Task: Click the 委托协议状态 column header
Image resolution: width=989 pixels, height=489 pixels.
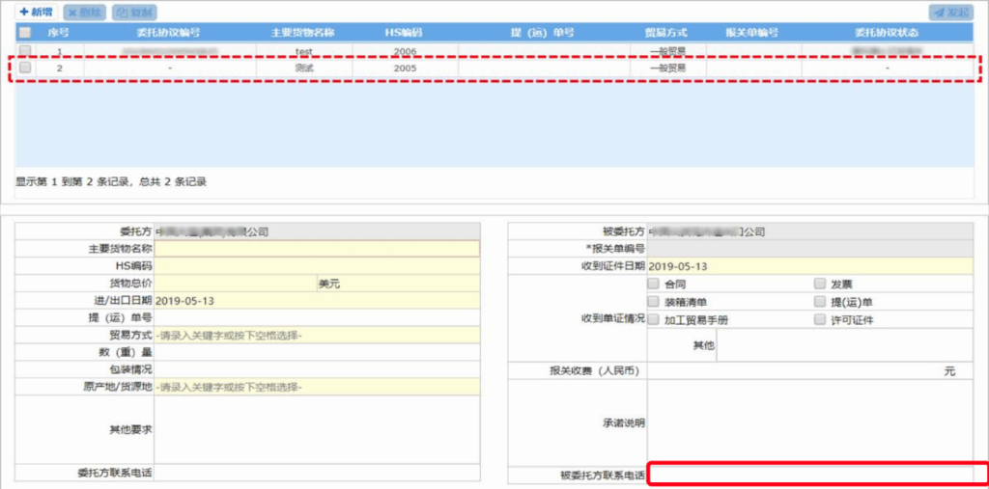Action: (x=887, y=33)
